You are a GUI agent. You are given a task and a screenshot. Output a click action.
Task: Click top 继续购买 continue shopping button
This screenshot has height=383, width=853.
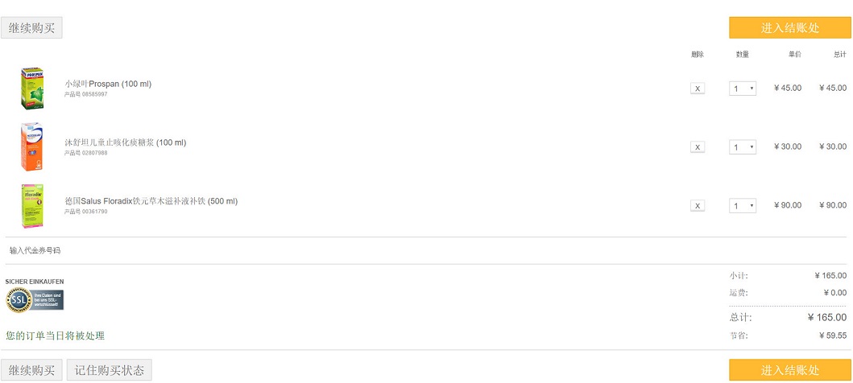point(31,27)
